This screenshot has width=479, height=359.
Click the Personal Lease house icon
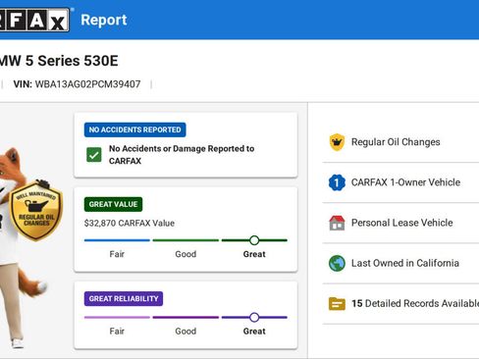tap(337, 223)
